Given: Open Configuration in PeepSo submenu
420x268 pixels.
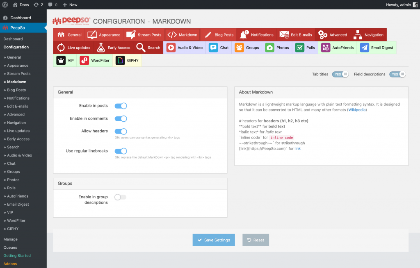Looking at the screenshot, I should click(x=16, y=47).
